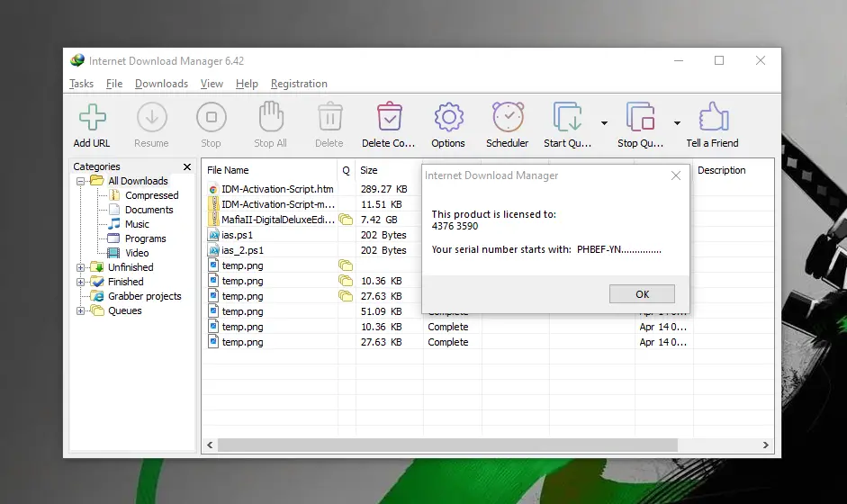Open the Help menu

pyautogui.click(x=247, y=84)
